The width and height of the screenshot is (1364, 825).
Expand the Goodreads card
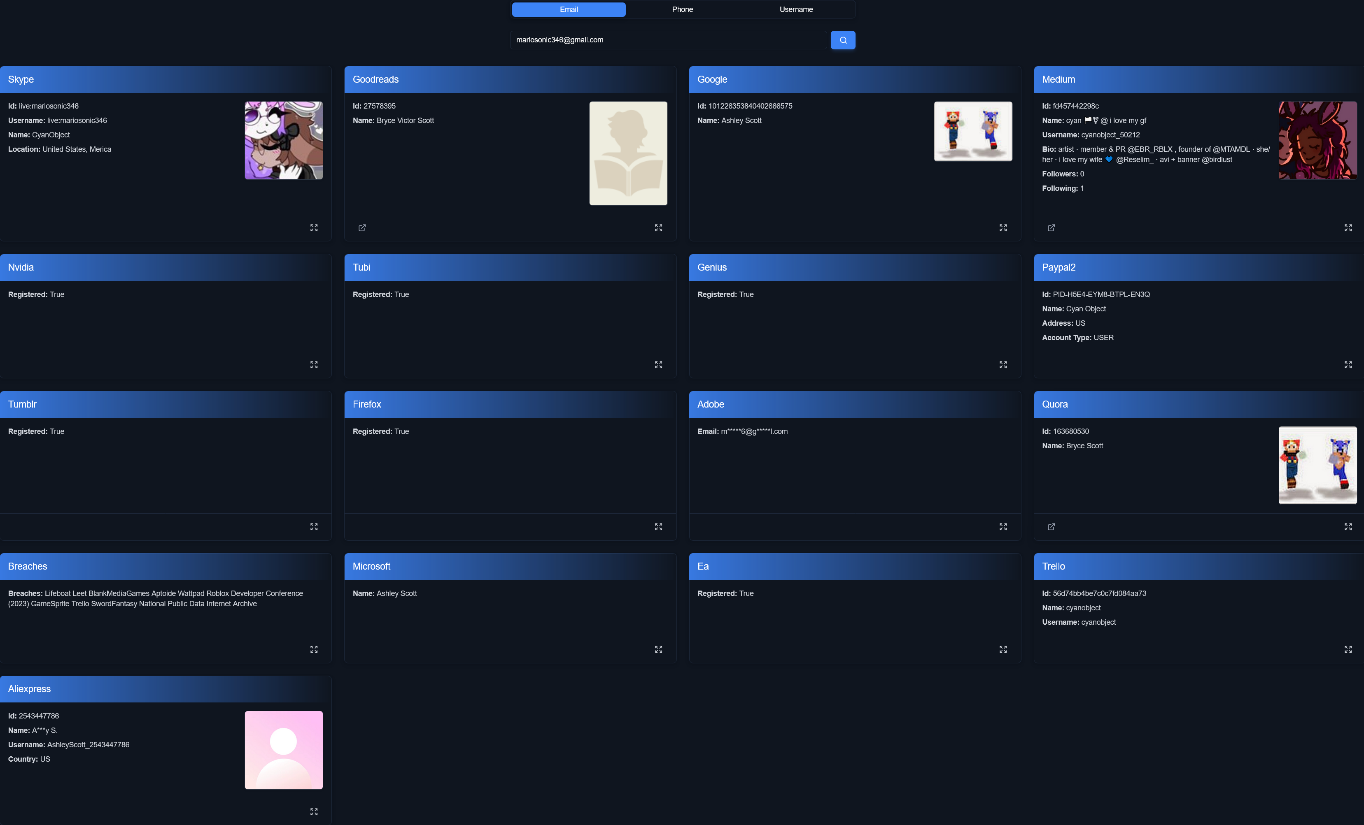(658, 228)
